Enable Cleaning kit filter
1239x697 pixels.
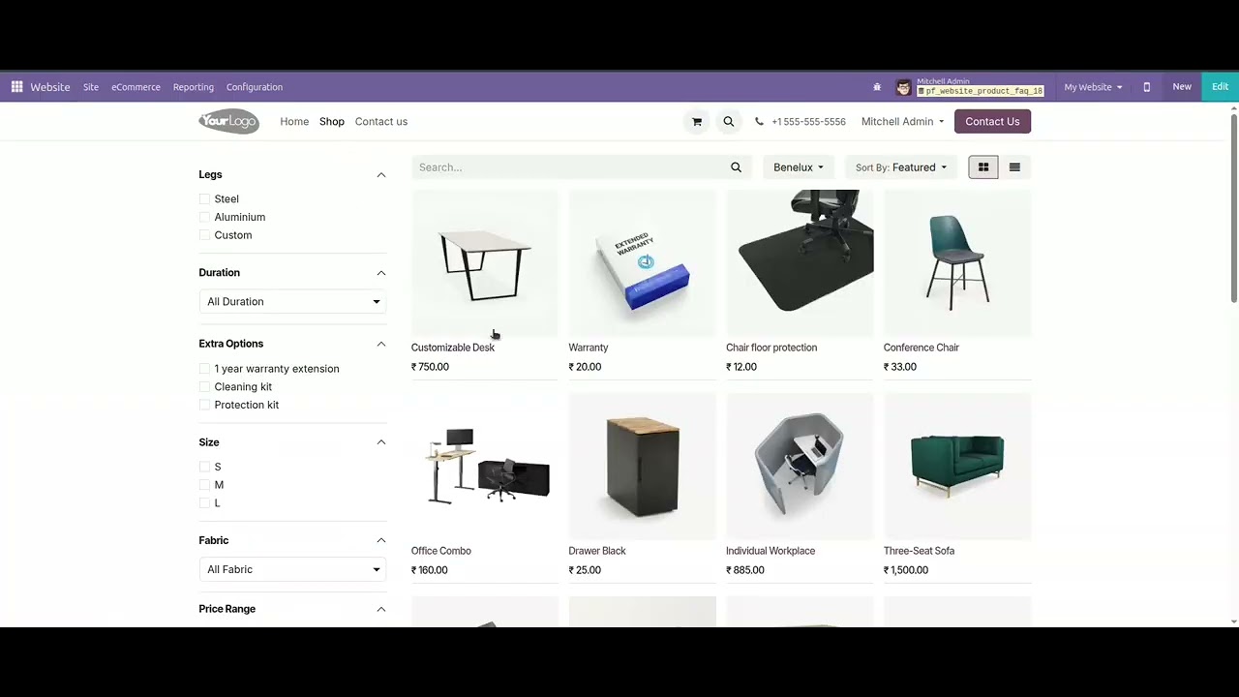coord(204,387)
